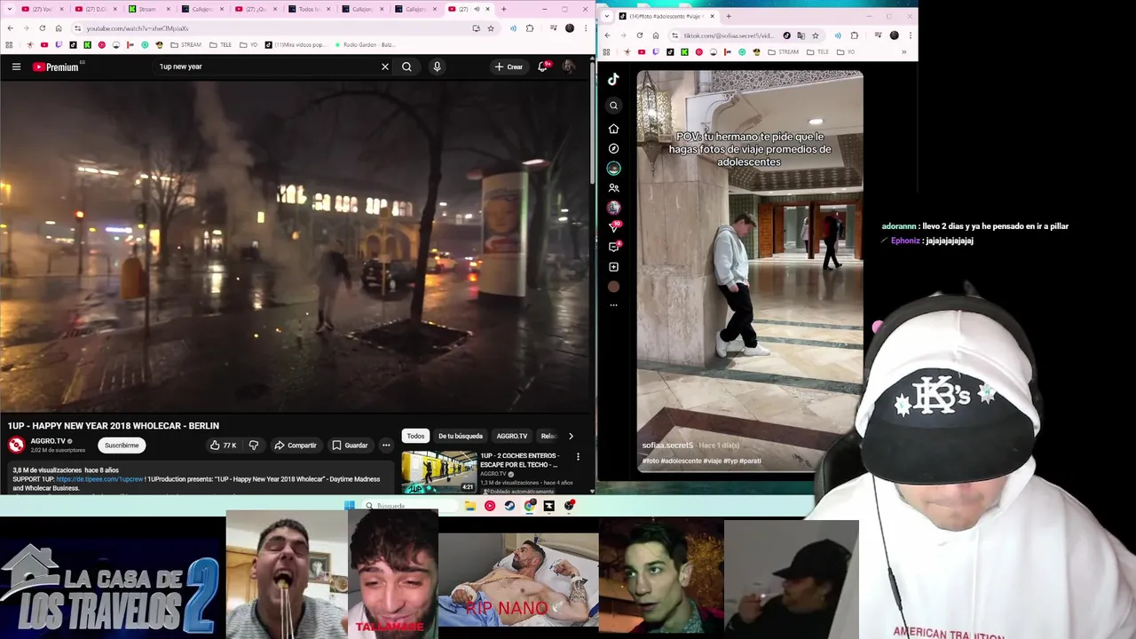Click the Crear create button

[x=509, y=67]
